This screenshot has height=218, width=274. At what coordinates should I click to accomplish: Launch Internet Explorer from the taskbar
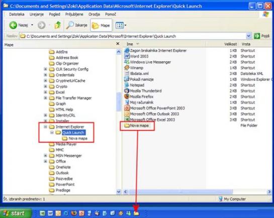tap(66, 213)
